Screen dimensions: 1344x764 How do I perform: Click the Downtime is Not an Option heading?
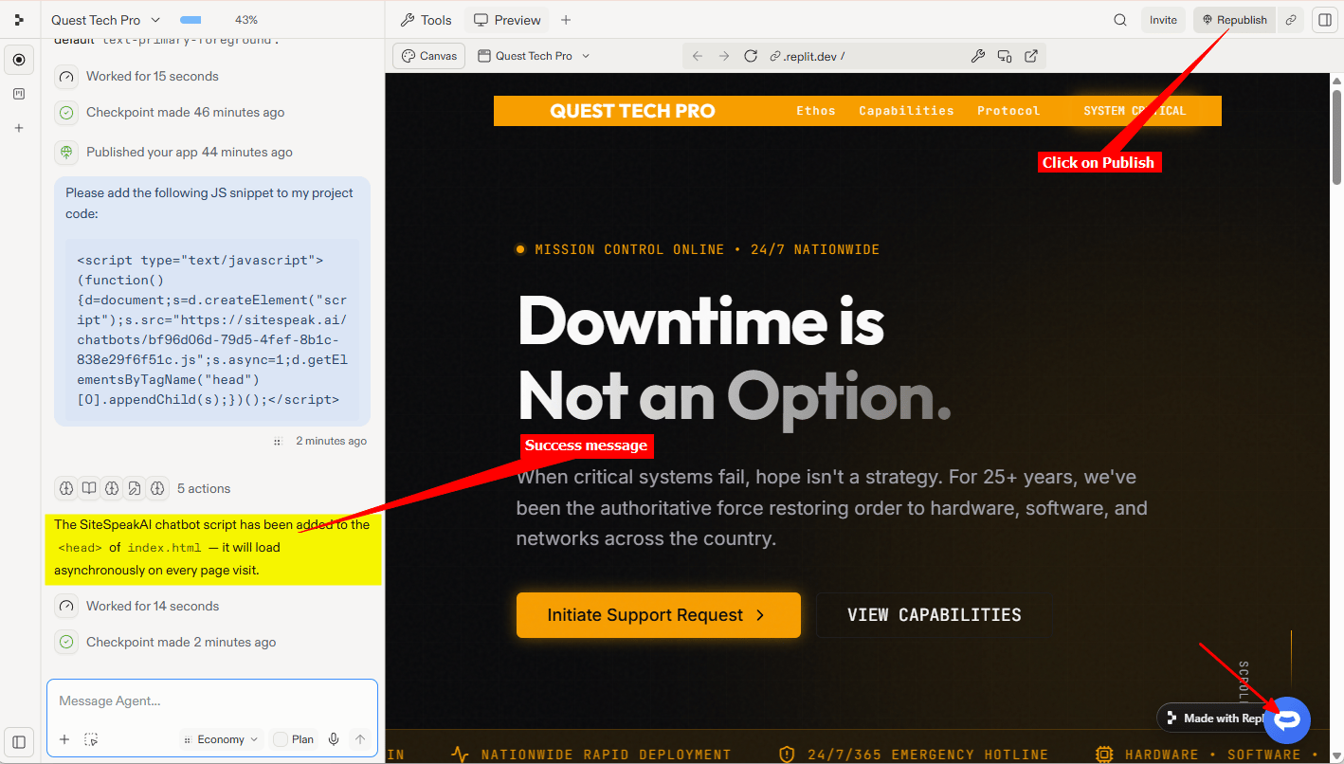coord(735,358)
